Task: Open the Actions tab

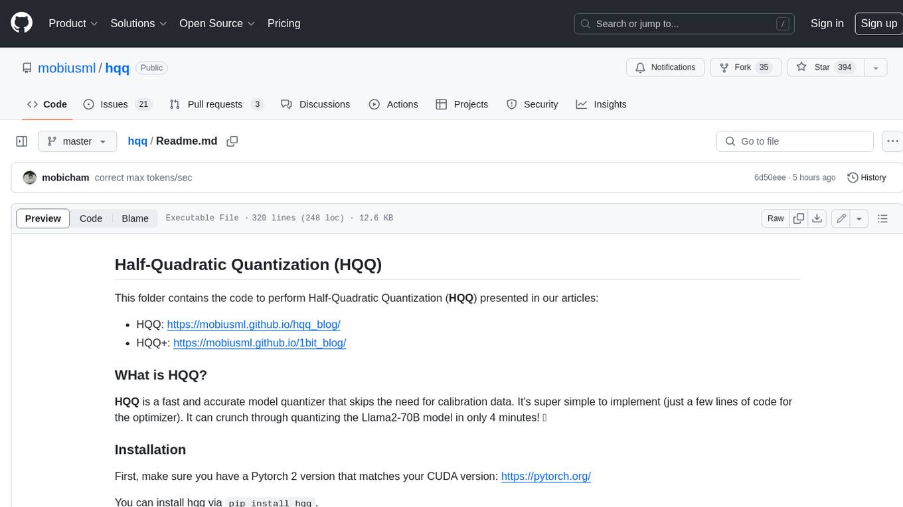Action: (394, 104)
